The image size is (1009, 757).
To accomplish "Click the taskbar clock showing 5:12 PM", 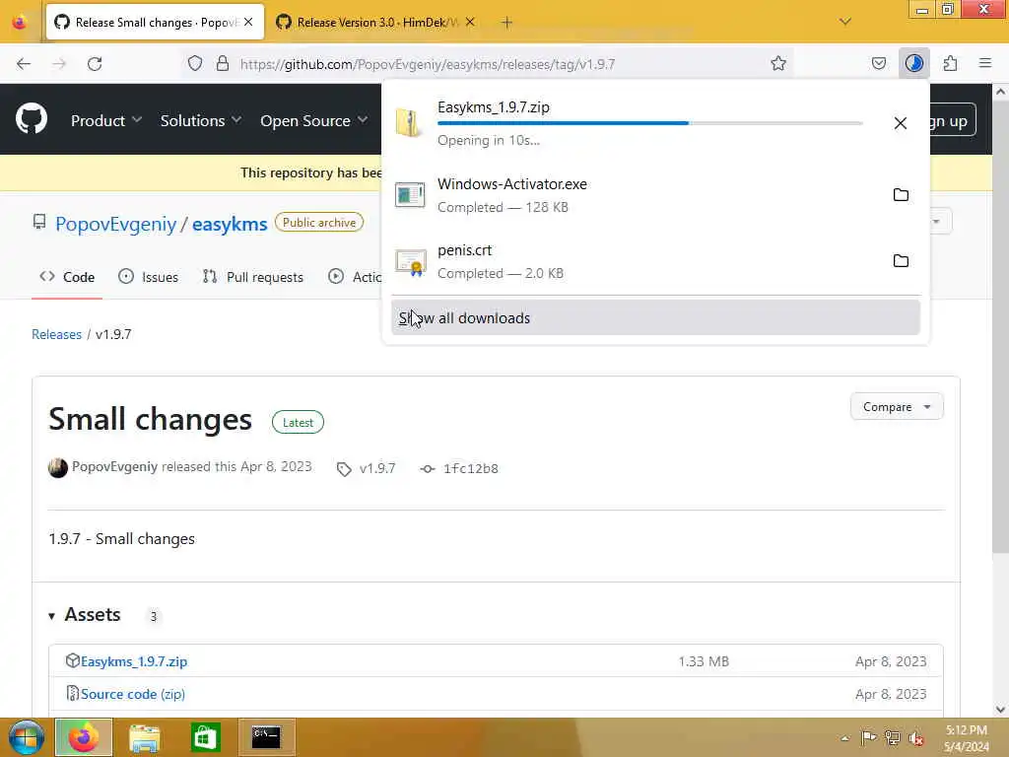I will coord(967,738).
